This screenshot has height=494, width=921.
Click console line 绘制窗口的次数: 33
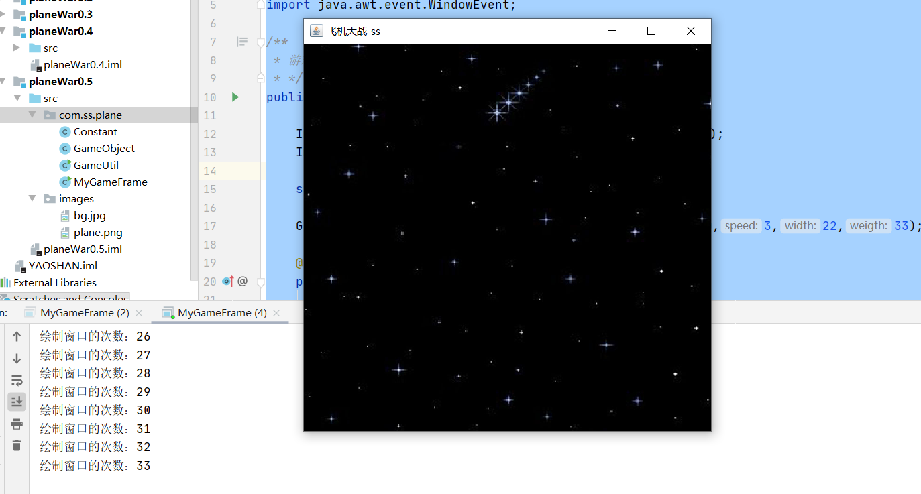click(x=95, y=465)
